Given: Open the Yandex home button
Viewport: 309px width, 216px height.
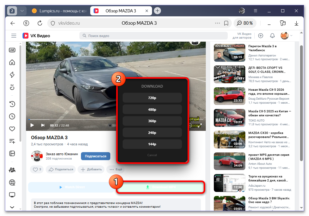Looking at the screenshot, I should pos(26,23).
